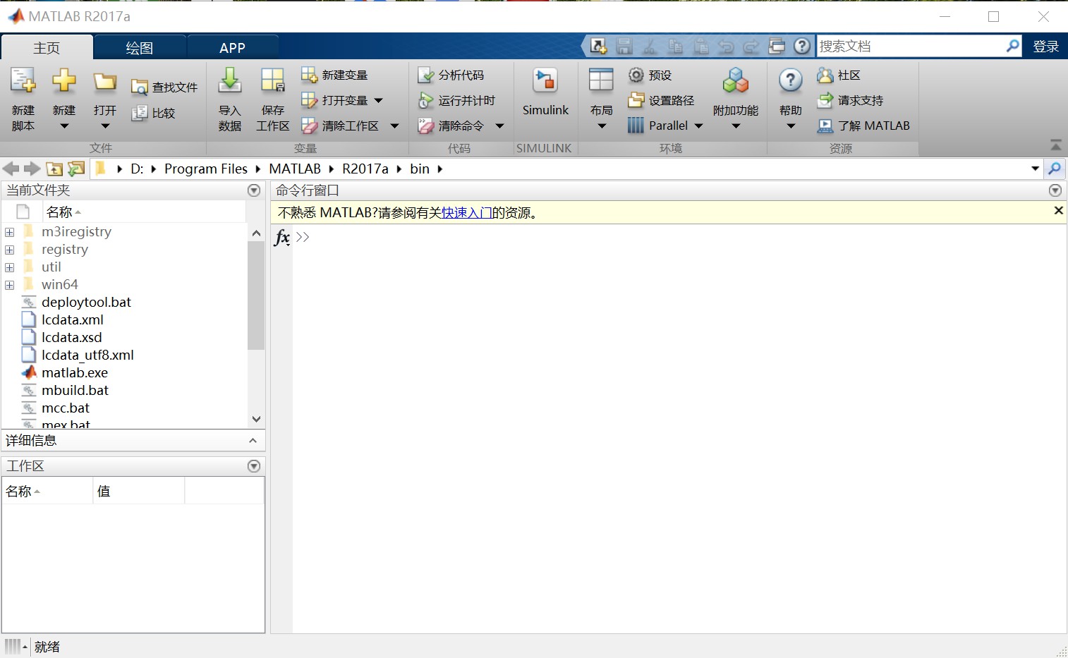The height and width of the screenshot is (658, 1068).
Task: Visit the 社区 community
Action: (838, 75)
